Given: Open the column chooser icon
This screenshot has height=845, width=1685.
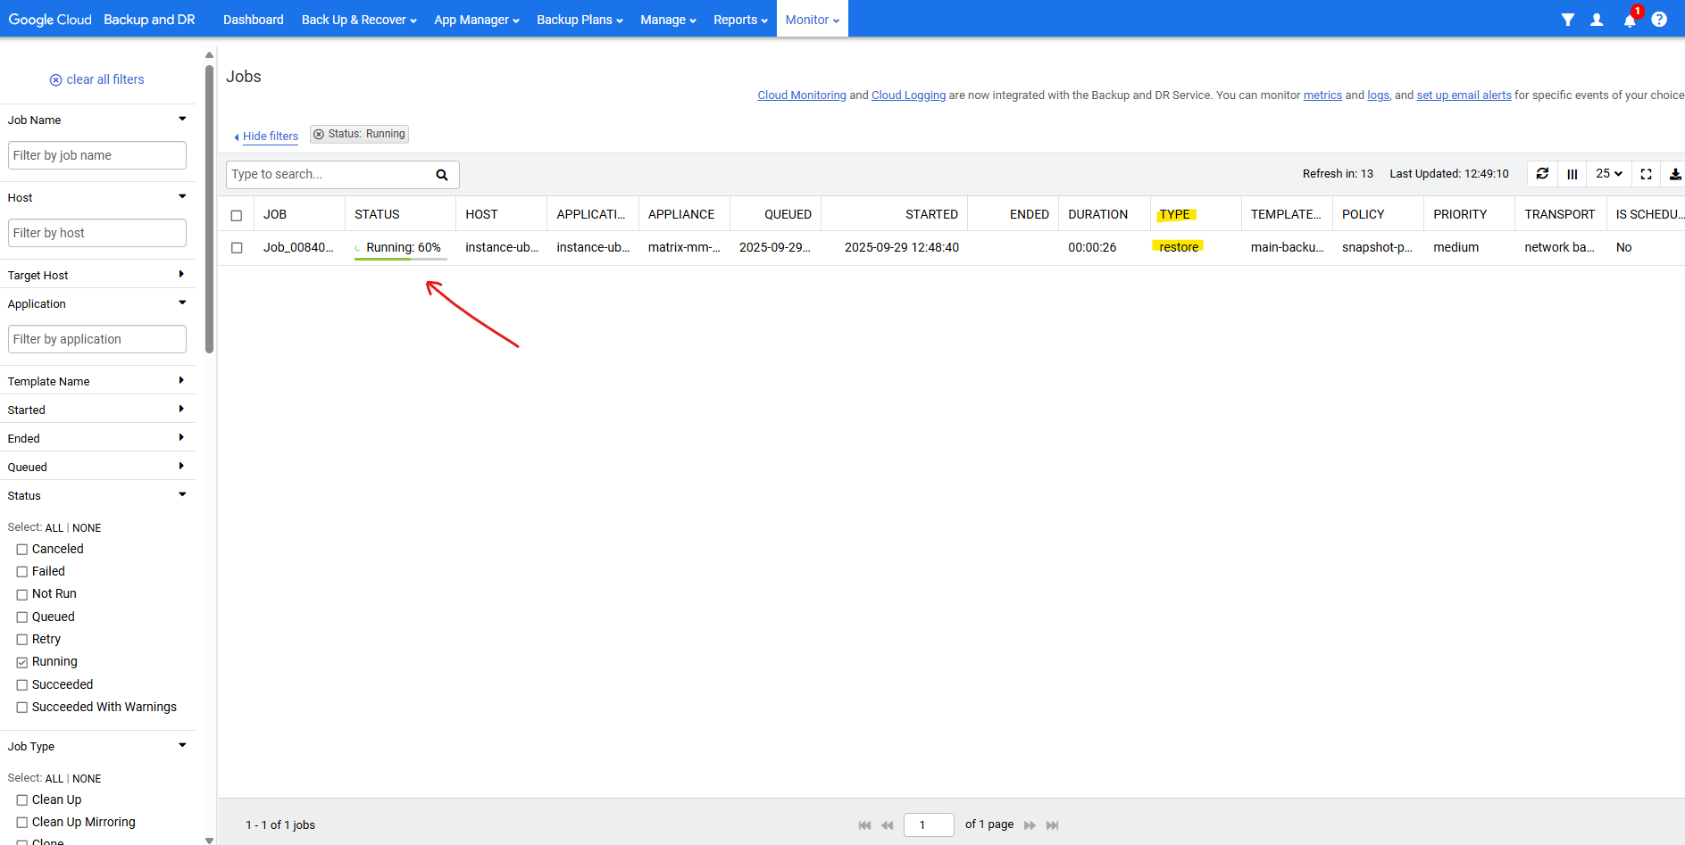Looking at the screenshot, I should click(x=1572, y=174).
